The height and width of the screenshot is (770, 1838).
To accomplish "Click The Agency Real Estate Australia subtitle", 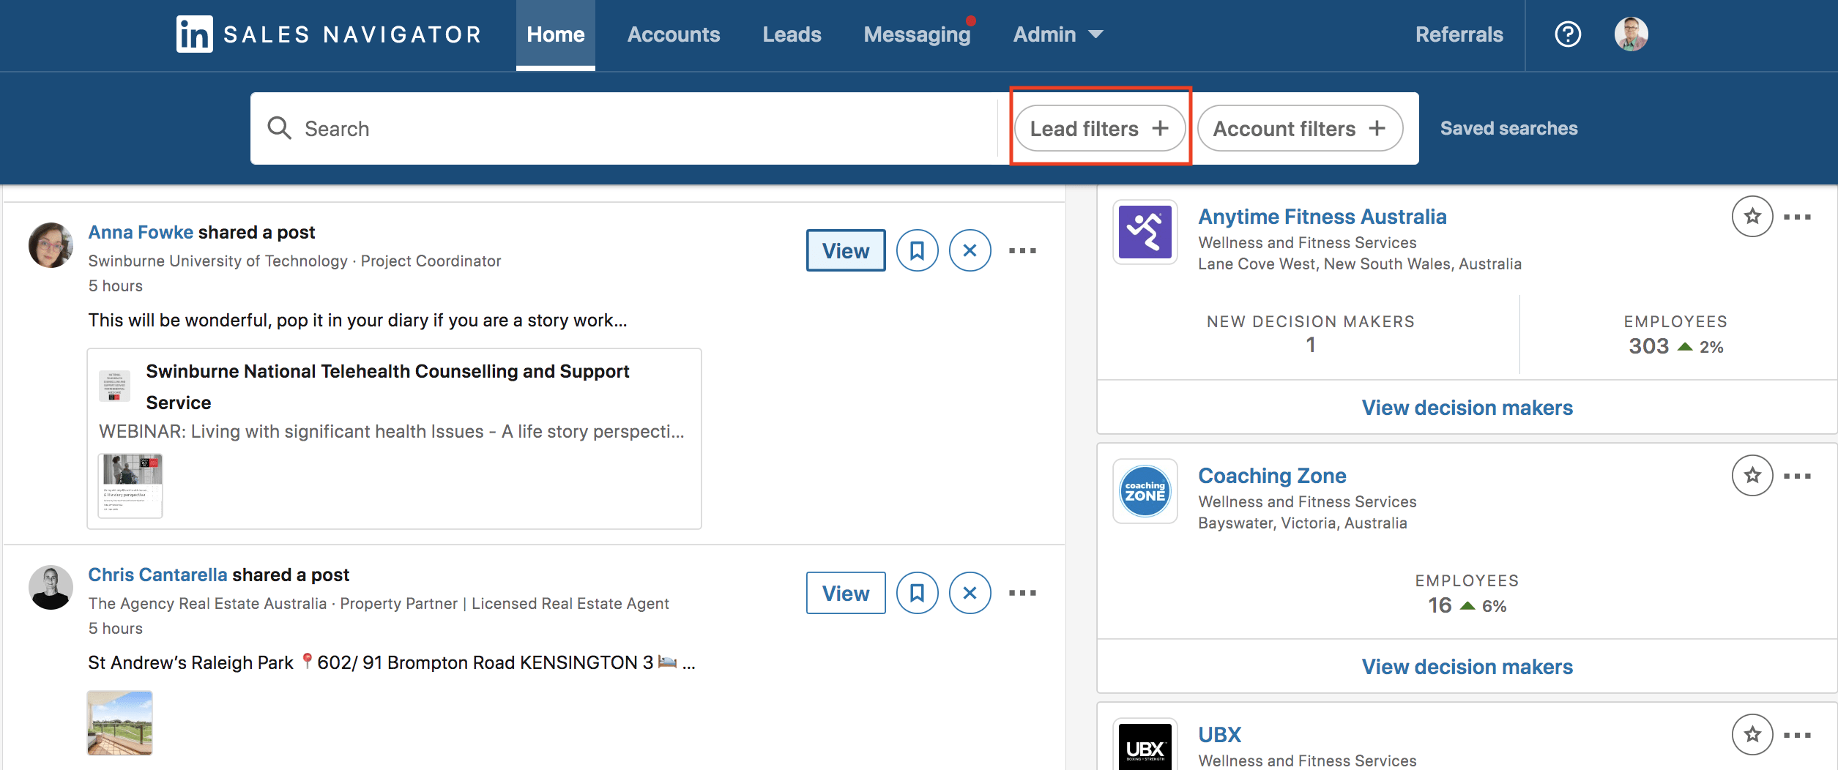I will point(207,604).
